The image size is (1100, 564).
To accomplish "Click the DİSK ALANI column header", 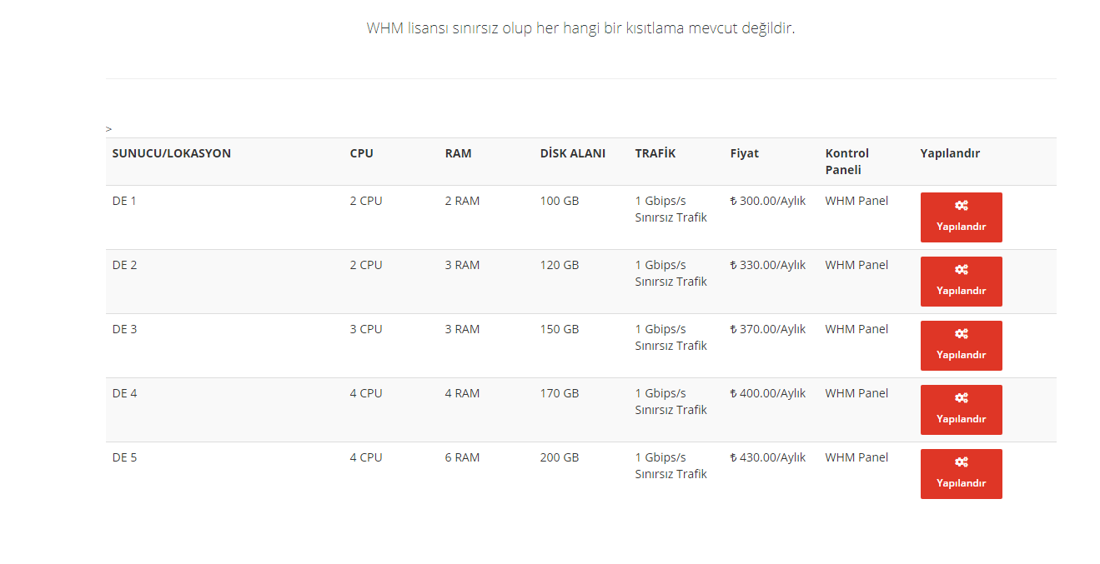I will tap(573, 153).
